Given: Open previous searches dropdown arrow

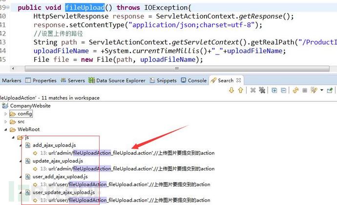Looking at the screenshot, I should [x=322, y=90].
